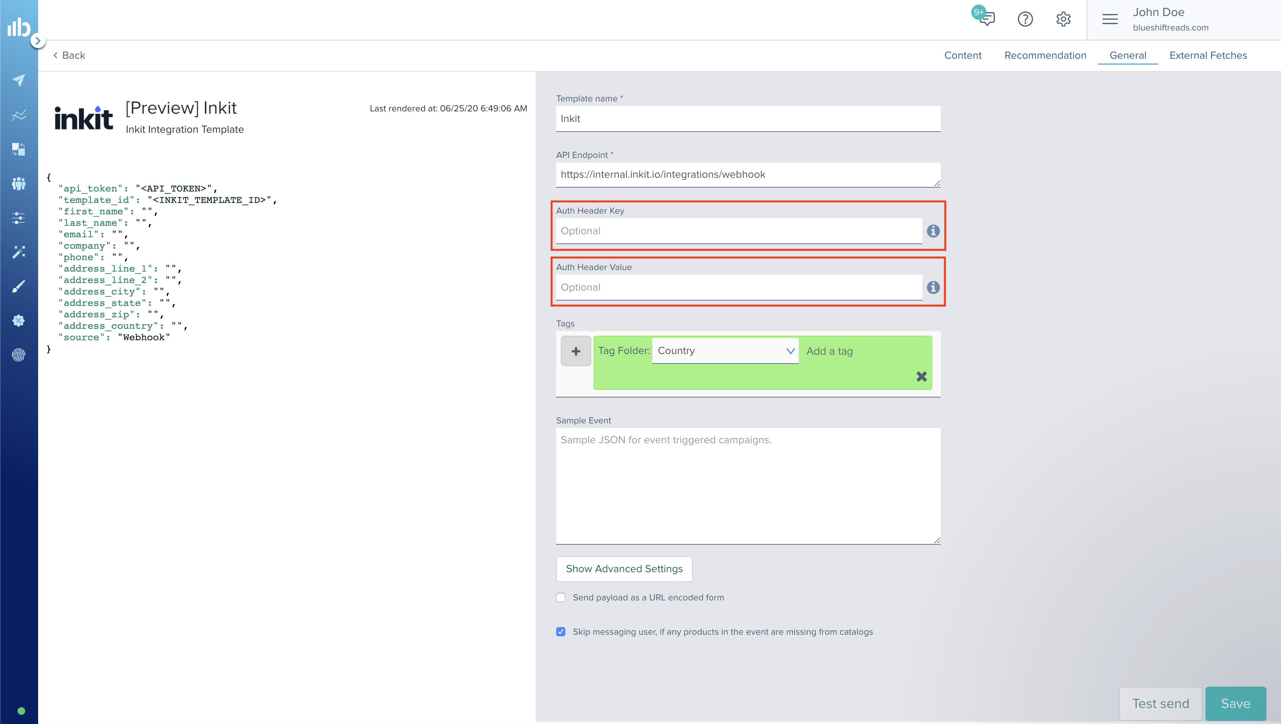The height and width of the screenshot is (724, 1281).
Task: Open the fingerprint icon in sidebar
Action: [x=18, y=355]
